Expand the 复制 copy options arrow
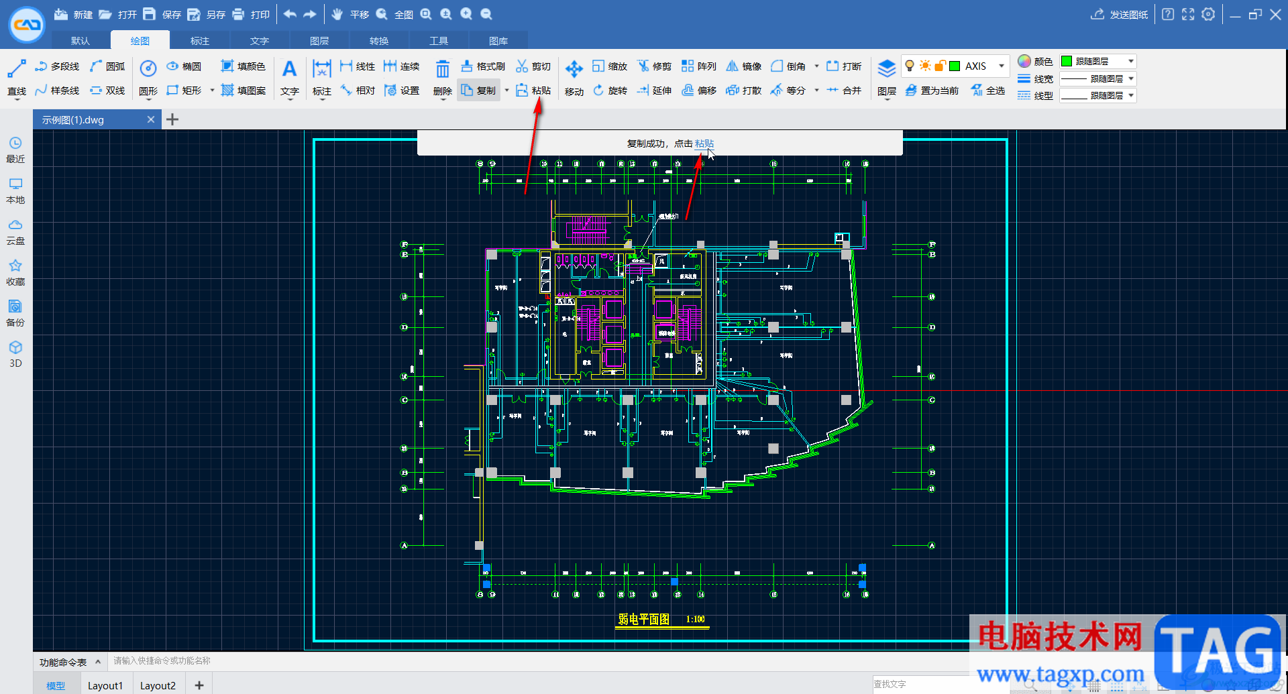1288x694 pixels. (x=506, y=91)
